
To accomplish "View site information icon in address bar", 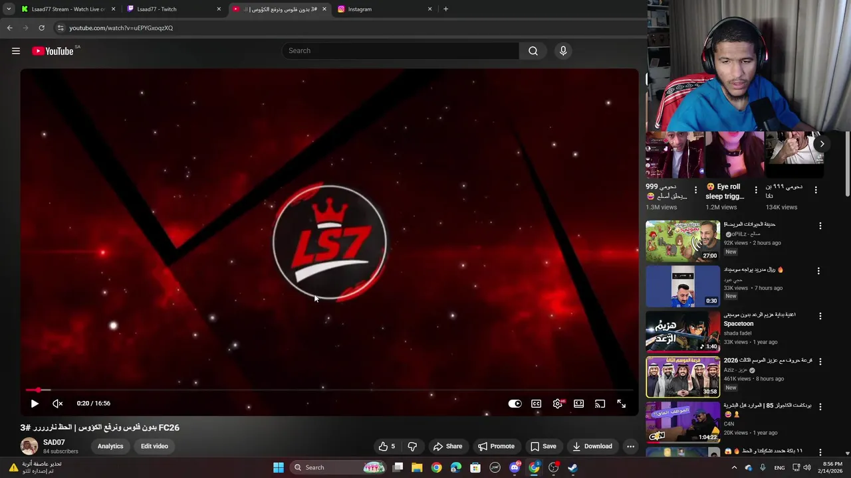I will click(x=61, y=28).
